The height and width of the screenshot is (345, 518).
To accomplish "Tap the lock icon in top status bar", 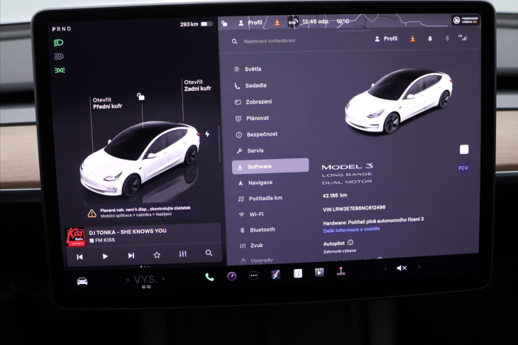I will tap(224, 23).
